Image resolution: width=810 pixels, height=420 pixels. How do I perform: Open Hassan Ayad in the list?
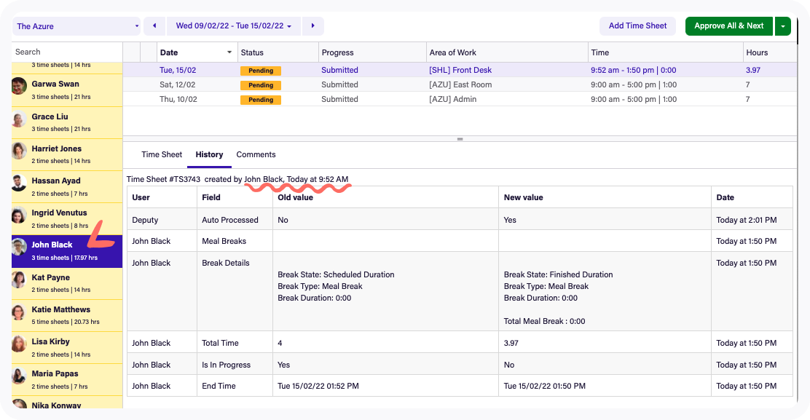coord(67,187)
